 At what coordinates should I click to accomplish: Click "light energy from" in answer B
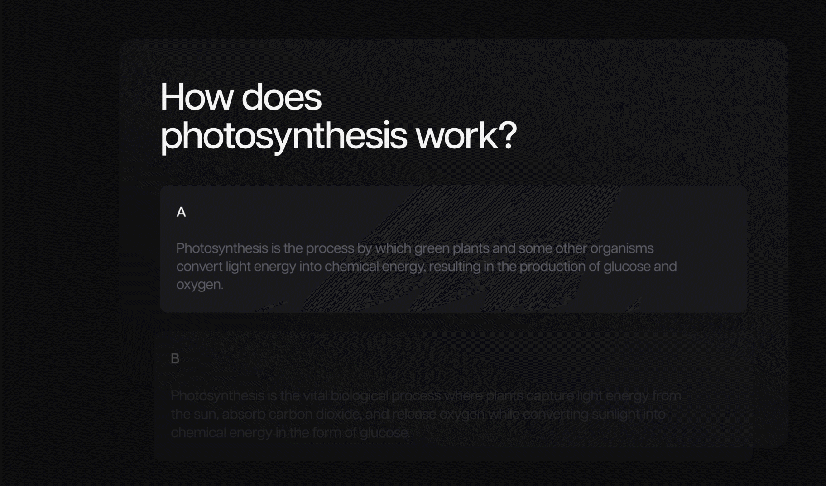click(x=629, y=396)
